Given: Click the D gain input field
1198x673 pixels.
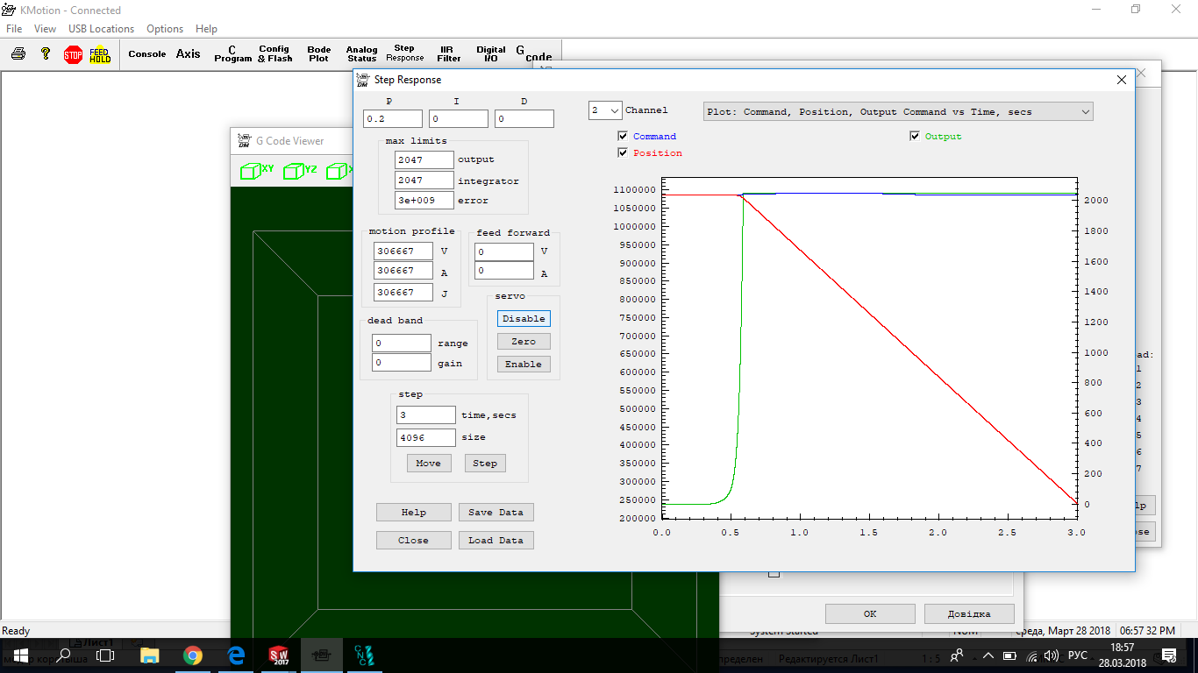Looking at the screenshot, I should [x=524, y=118].
